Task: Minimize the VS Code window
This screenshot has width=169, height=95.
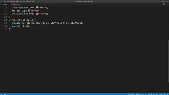Action: [159, 1]
